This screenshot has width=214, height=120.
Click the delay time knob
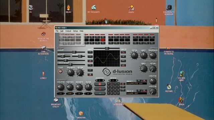click(134, 55)
